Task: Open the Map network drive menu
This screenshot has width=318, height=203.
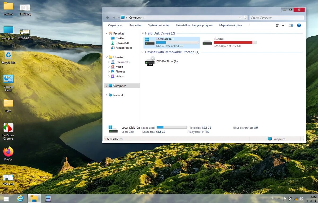Action: point(230,25)
